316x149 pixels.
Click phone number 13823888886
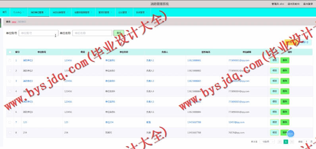(x=194, y=112)
